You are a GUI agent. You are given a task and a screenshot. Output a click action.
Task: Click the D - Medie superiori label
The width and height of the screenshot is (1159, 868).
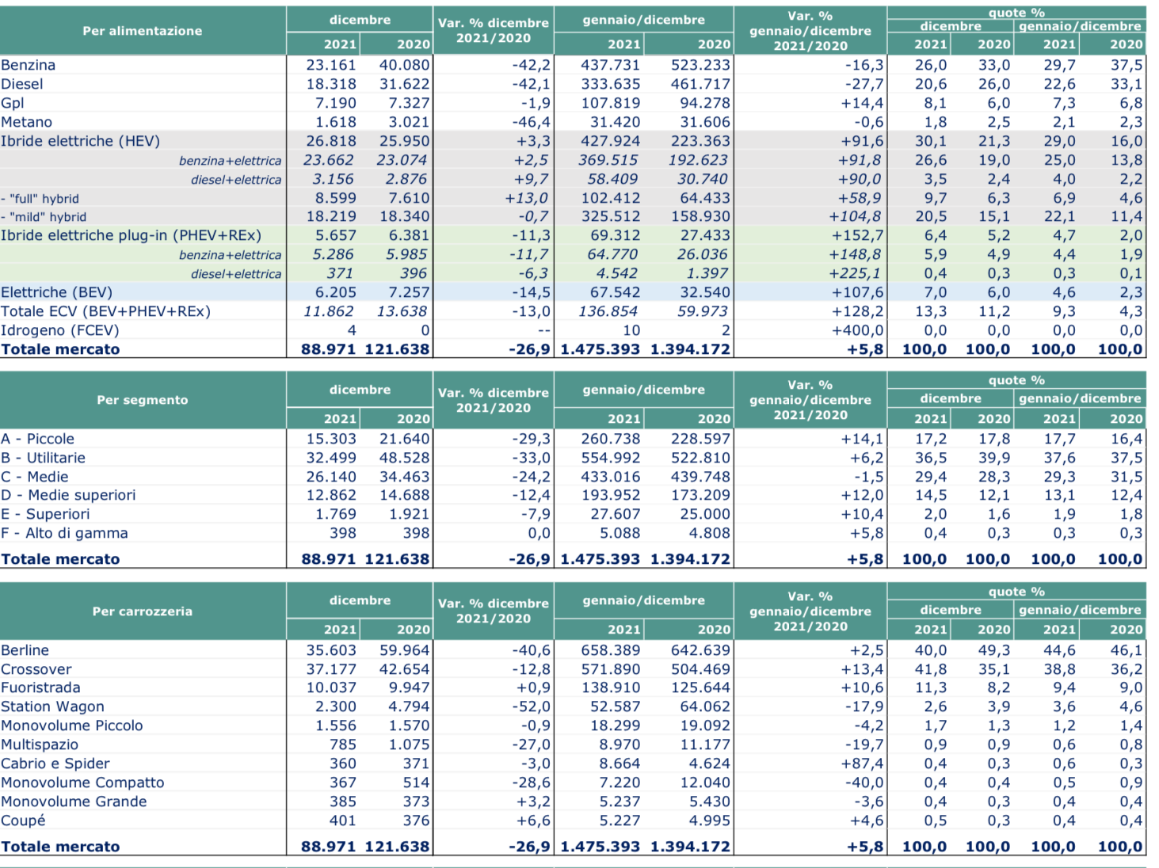68,495
